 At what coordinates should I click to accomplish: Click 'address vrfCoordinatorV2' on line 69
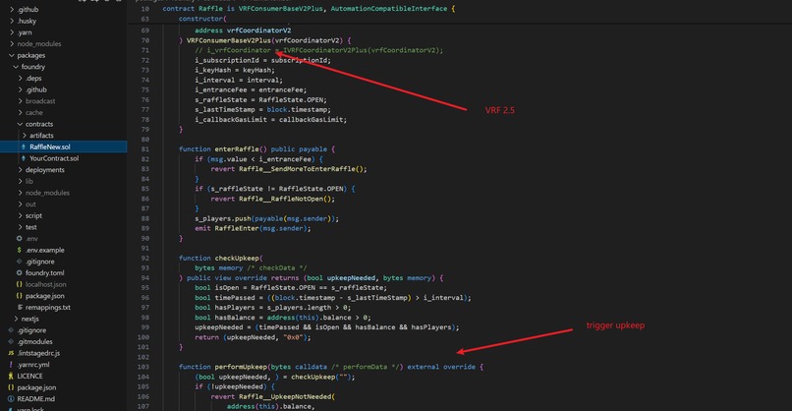(x=243, y=30)
